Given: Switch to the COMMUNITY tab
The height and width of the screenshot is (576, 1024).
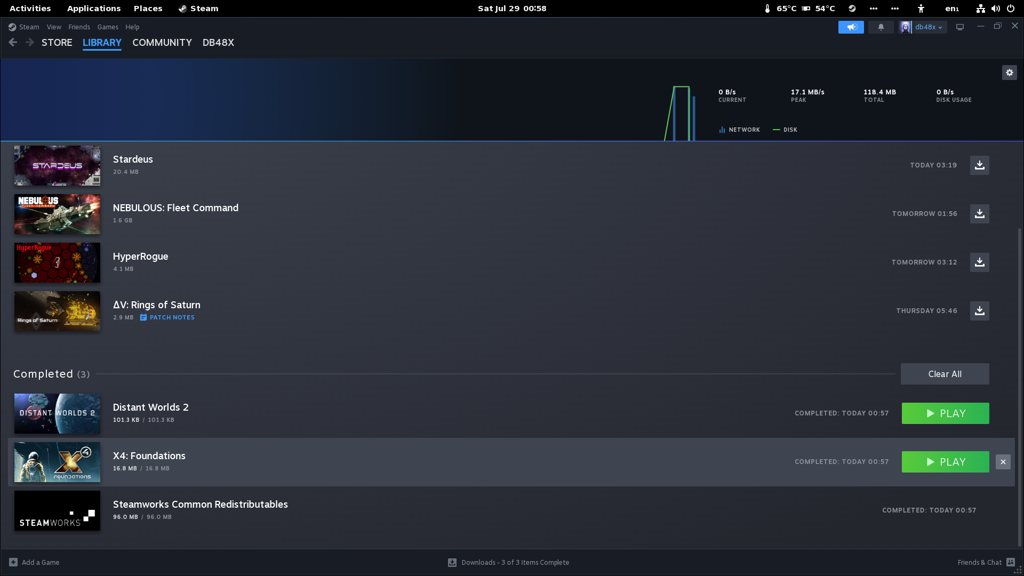Looking at the screenshot, I should pyautogui.click(x=162, y=43).
